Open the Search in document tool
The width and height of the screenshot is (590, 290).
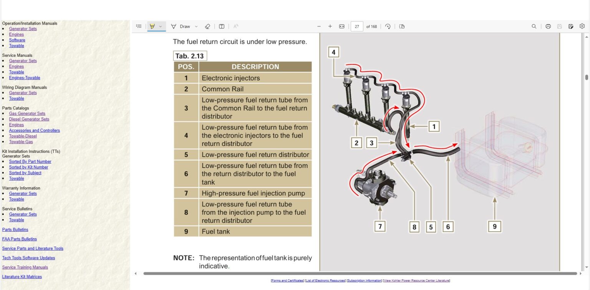(534, 26)
